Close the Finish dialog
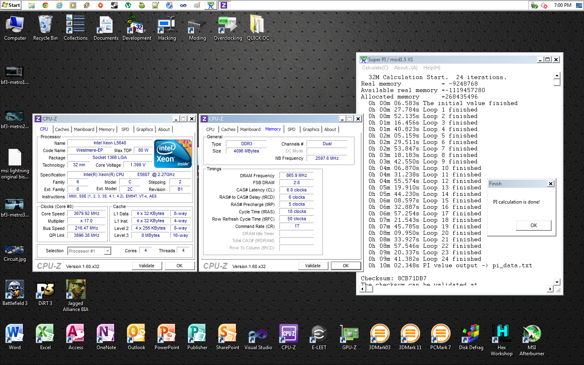 point(550,184)
